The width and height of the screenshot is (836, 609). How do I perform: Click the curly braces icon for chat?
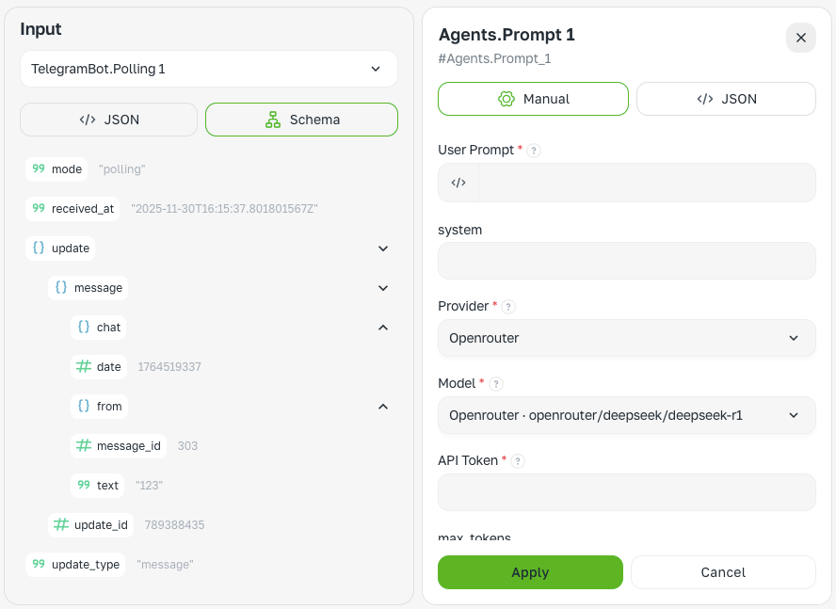(84, 327)
